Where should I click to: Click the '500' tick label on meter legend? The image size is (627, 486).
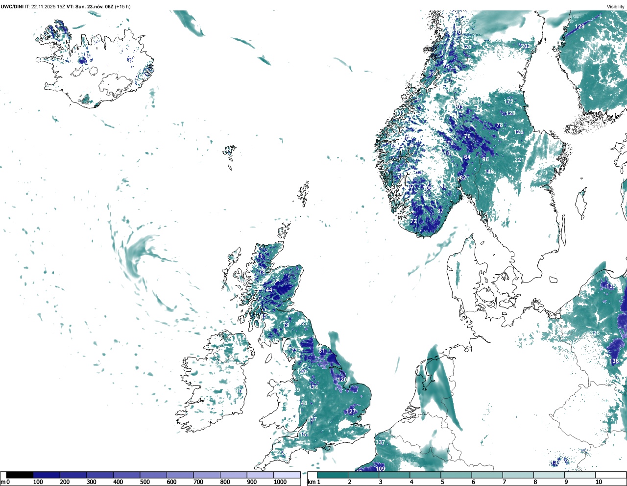click(145, 482)
